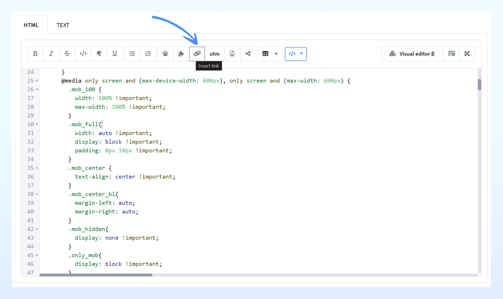This screenshot has width=503, height=299.
Task: Toggle bold formatting
Action: (36, 54)
